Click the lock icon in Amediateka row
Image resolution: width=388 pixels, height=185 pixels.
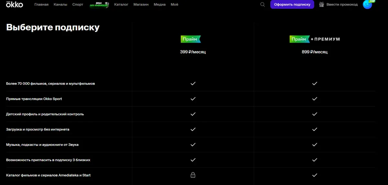pyautogui.click(x=193, y=175)
